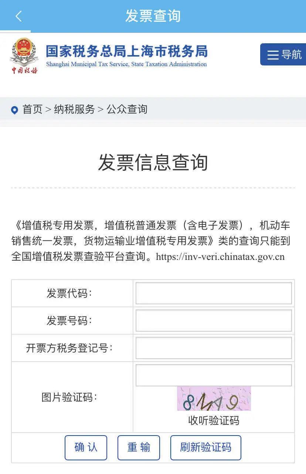Open the 导航 navigation menu
Image resolution: width=306 pixels, height=474 pixels.
(x=283, y=55)
